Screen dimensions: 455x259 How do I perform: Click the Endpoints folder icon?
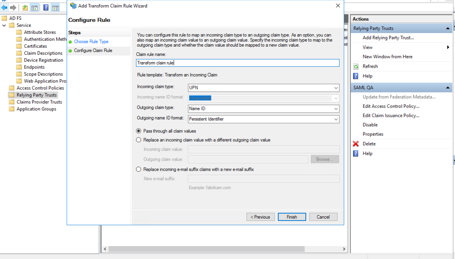19,67
